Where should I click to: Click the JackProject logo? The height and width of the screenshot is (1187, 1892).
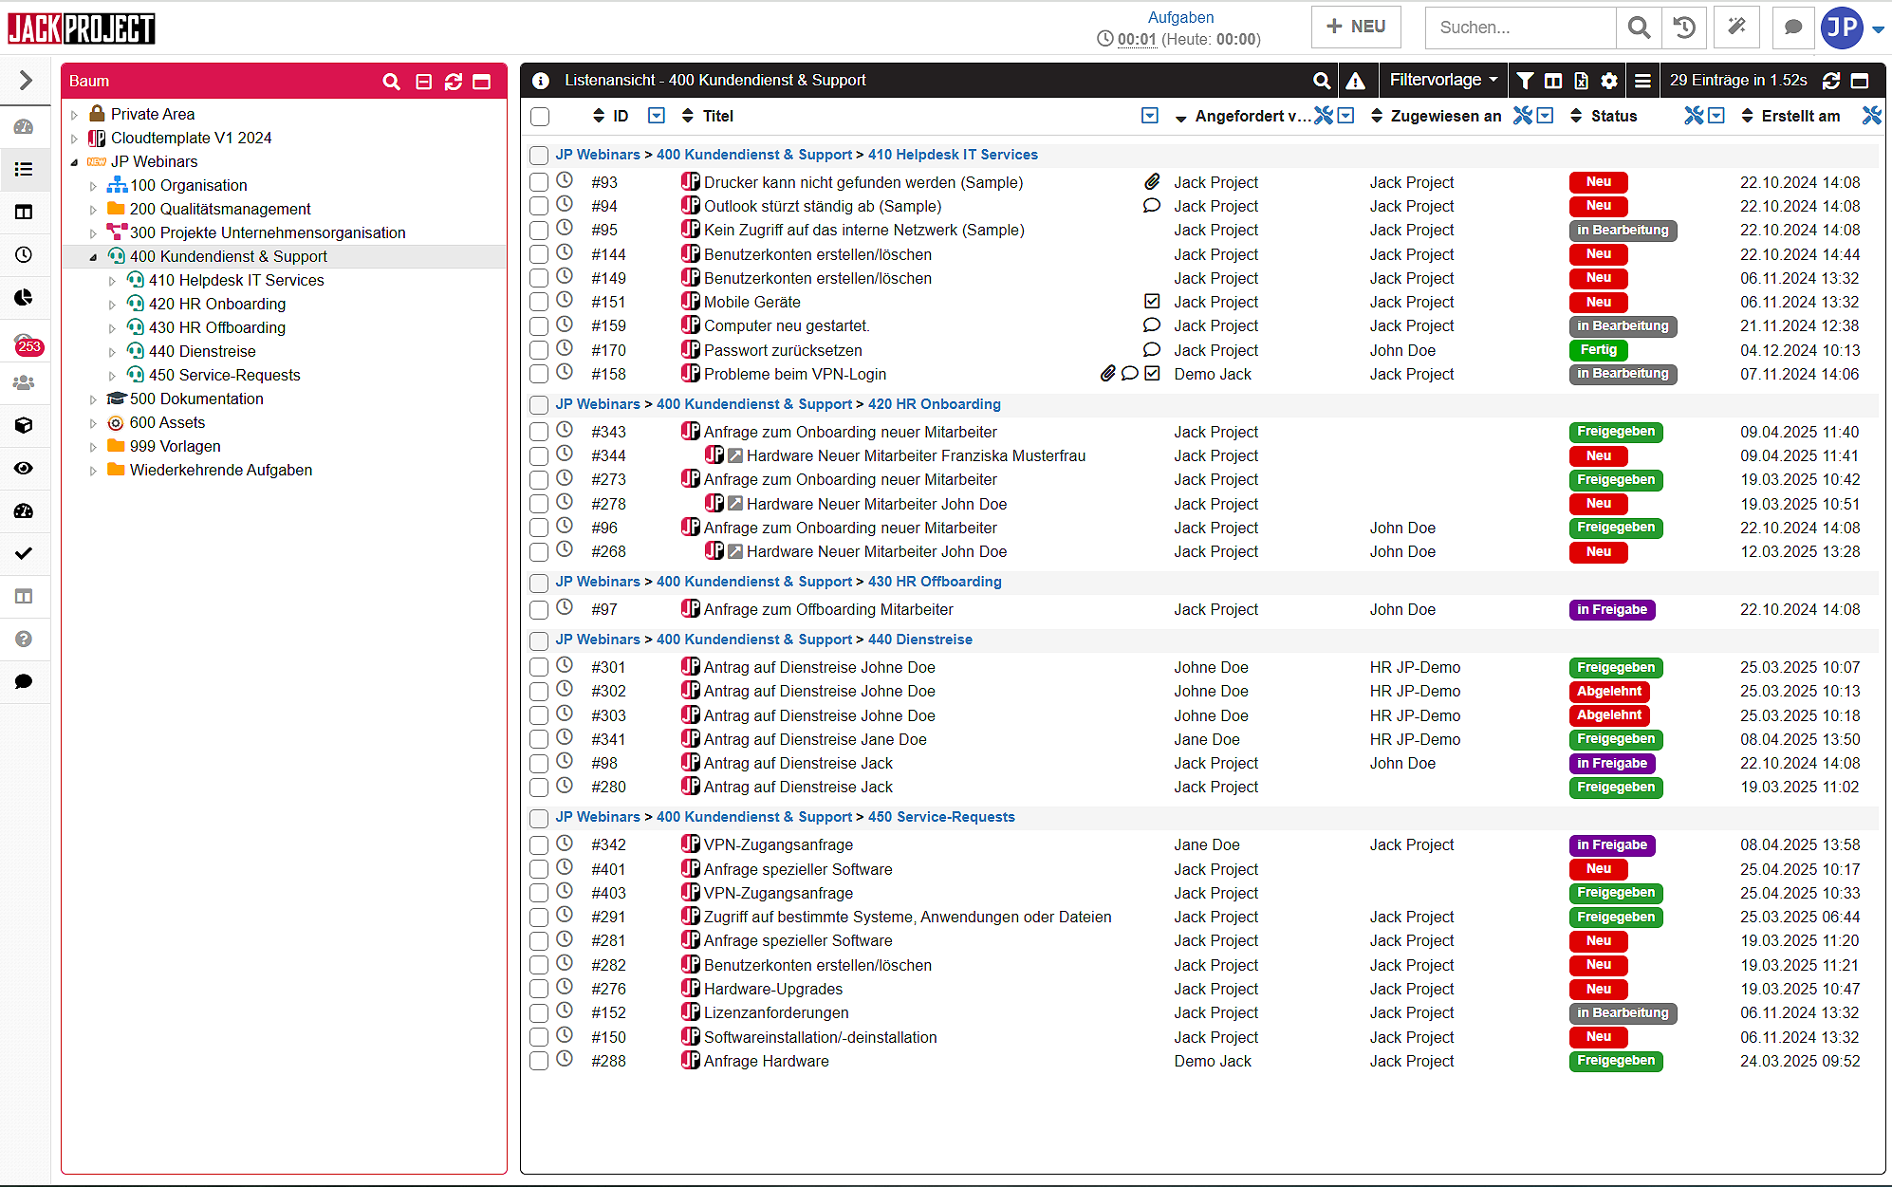82,28
